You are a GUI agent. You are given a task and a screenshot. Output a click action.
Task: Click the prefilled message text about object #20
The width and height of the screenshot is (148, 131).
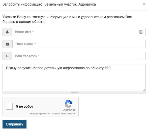pos(58,68)
